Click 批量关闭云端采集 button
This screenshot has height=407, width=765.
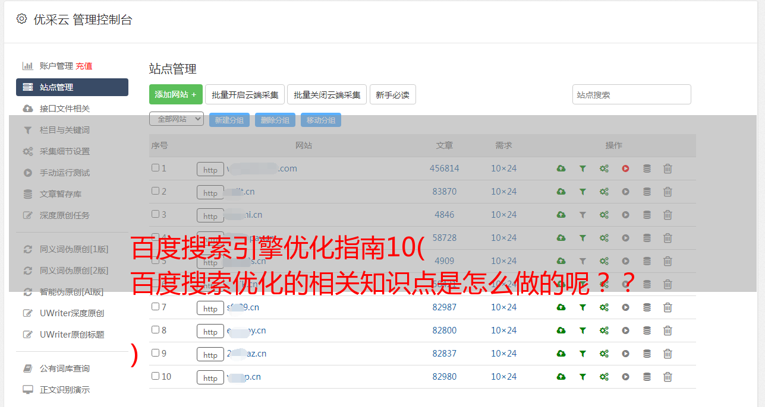coord(327,94)
